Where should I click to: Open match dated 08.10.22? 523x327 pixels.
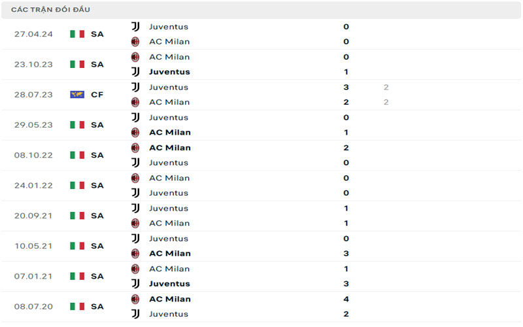(x=32, y=155)
